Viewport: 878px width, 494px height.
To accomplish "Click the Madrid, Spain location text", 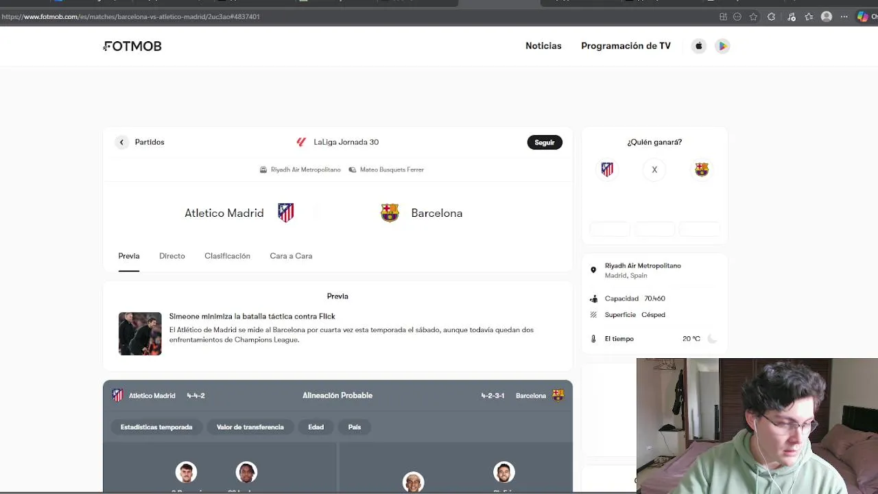I will [x=626, y=276].
